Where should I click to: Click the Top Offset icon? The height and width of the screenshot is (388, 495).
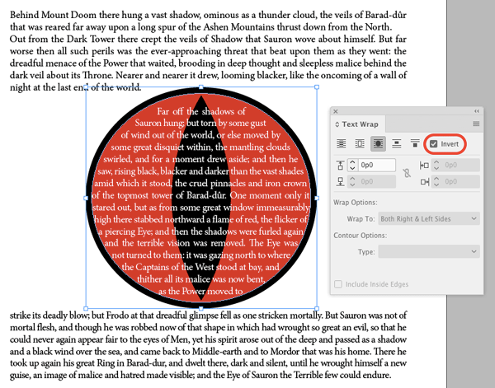click(x=340, y=165)
